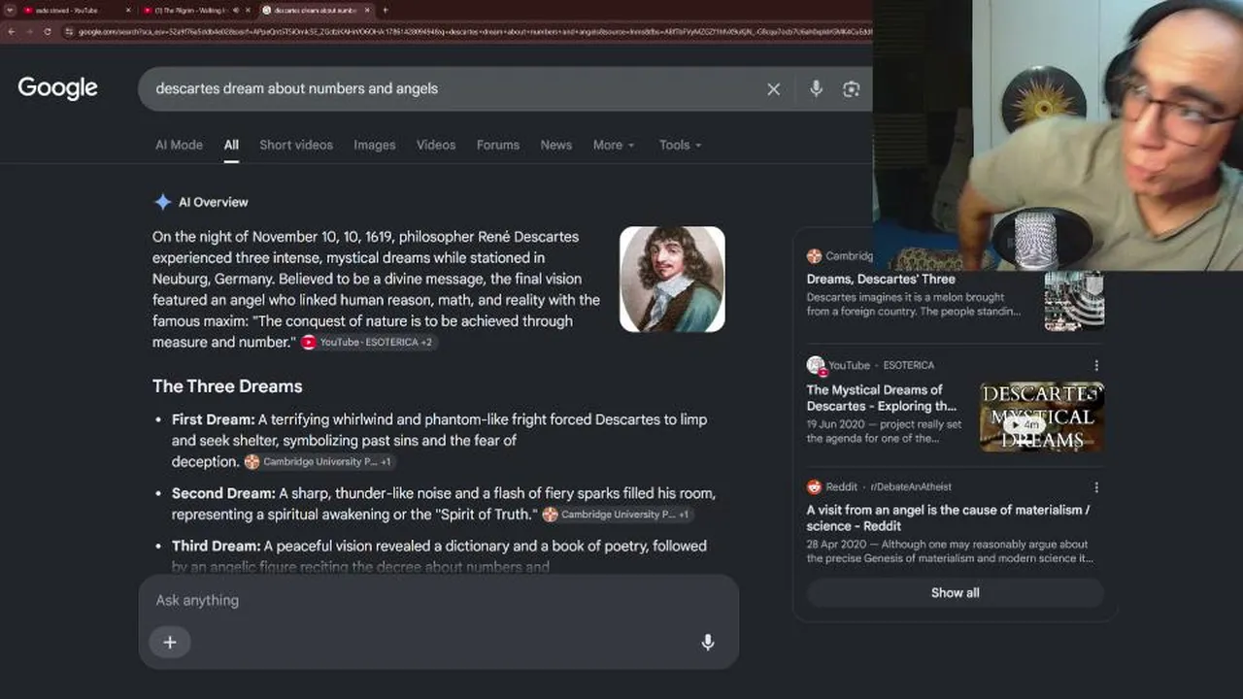This screenshot has height=699, width=1243.
Task: Click the Descartes portrait image
Action: coord(672,280)
